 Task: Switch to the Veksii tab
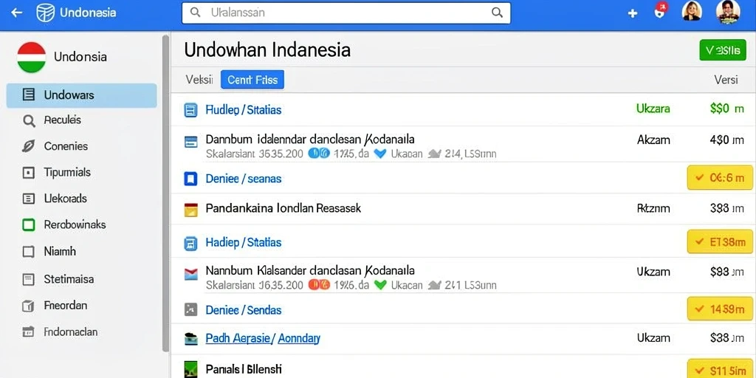199,80
